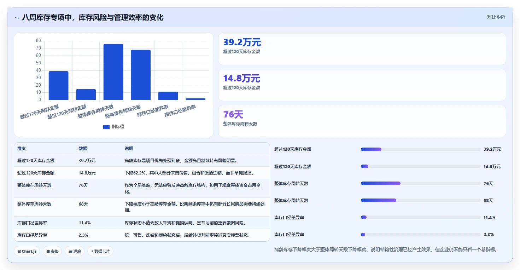Click the shortest bar at the chart's right
The height and width of the screenshot is (270, 520).
tap(195, 99)
